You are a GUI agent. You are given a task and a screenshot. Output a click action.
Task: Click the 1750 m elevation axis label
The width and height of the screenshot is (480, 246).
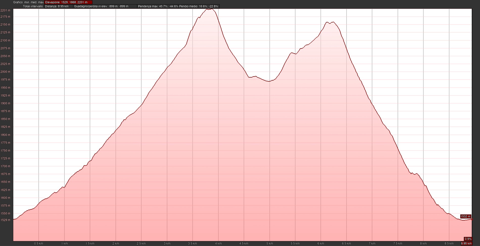(5, 151)
